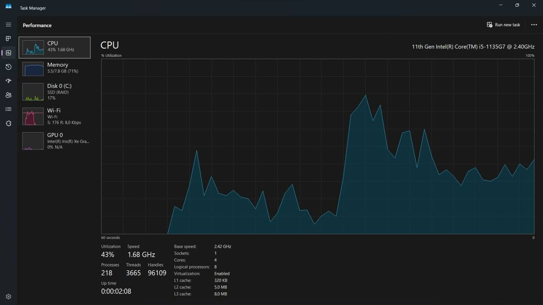Viewport: 543px width, 305px height.
Task: Click the Processes count 218
Action: coord(107,273)
